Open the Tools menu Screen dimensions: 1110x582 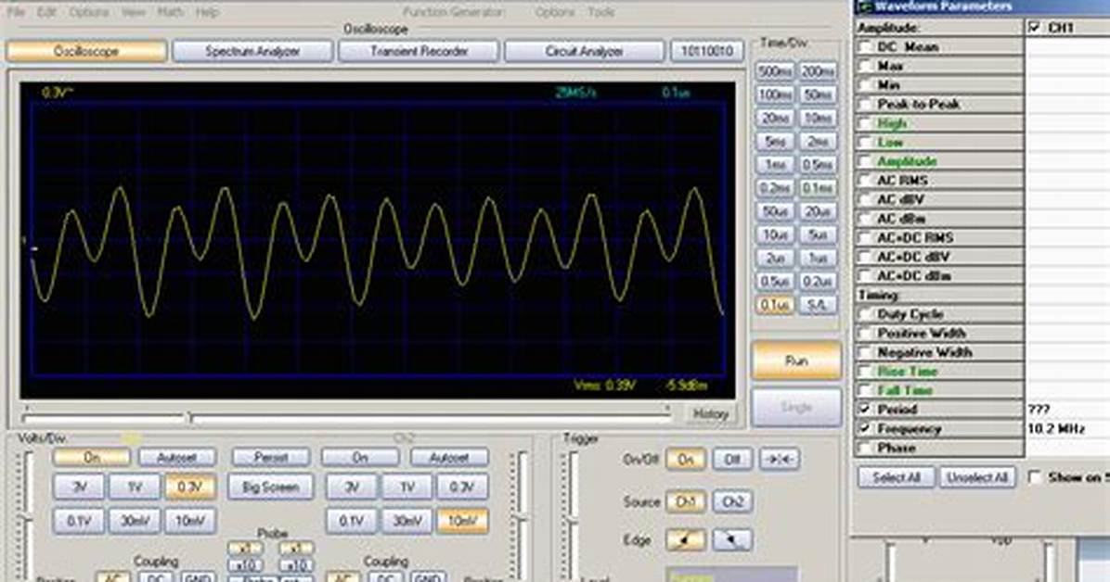(x=601, y=12)
